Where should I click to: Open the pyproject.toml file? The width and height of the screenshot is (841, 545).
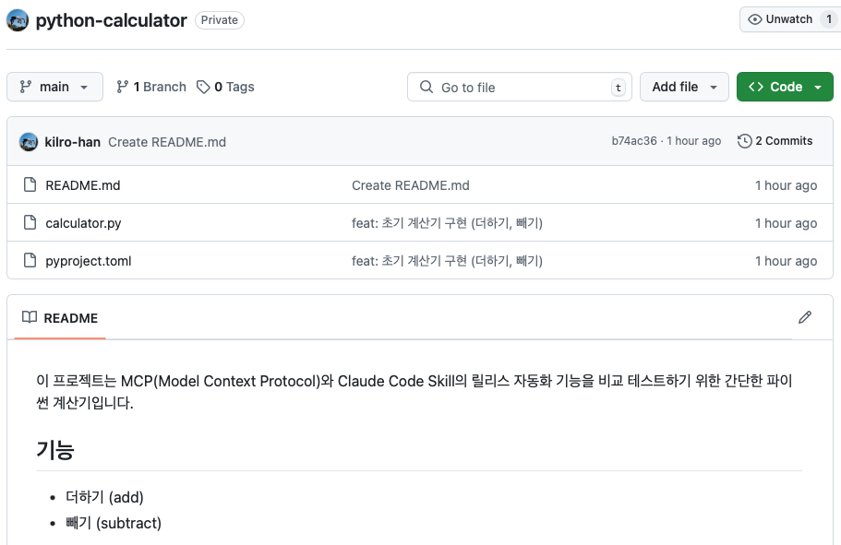pyautogui.click(x=89, y=261)
